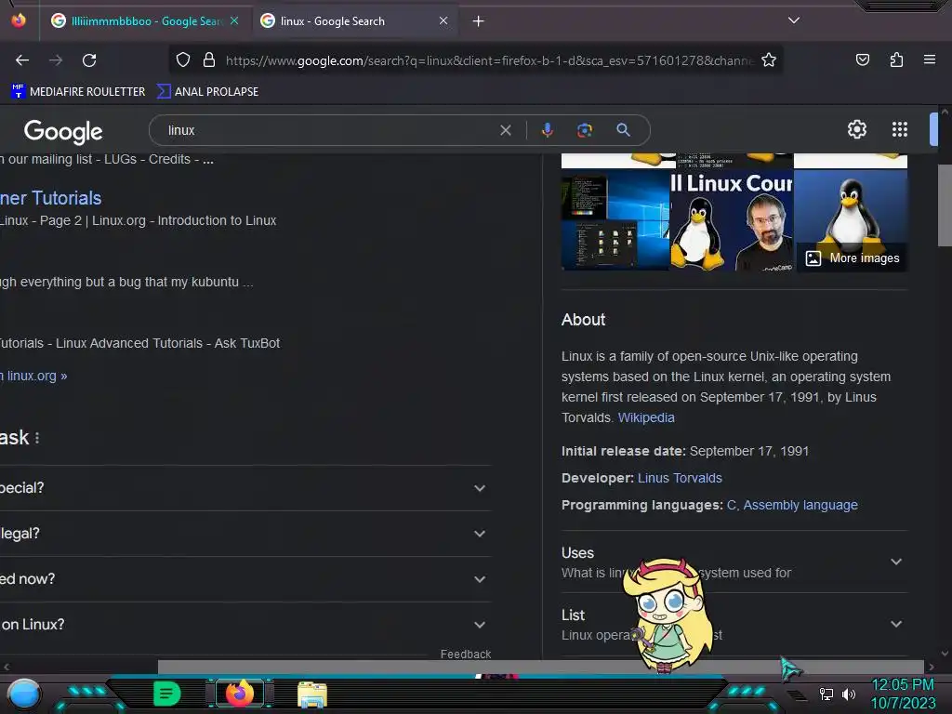Open more results from linux.org link
This screenshot has width=952, height=714.
33,376
